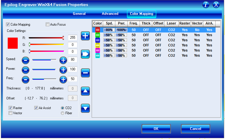Image resolution: width=225 pixels, height=139 pixels.
Task: Uncheck the Color Mapping checkbox
Action: point(8,24)
